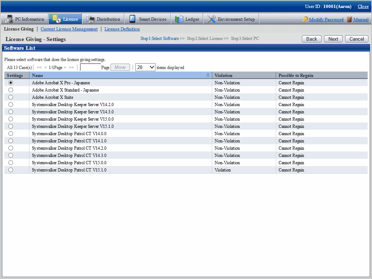Click Systemwalker Desktop Patrol CT V14.0.0 text

coord(69,134)
